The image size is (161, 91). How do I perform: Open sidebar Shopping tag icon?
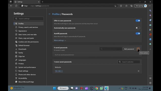[x=150, y=20]
